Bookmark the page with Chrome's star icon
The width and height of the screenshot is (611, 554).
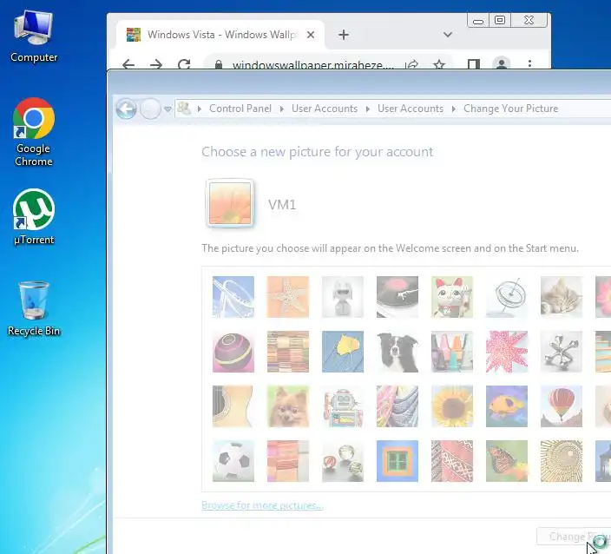coord(439,64)
